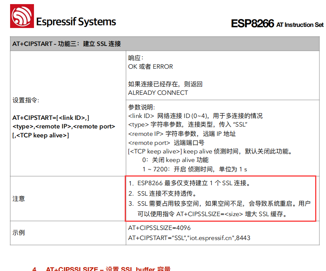Click the red Espressif logo icon

point(22,16)
